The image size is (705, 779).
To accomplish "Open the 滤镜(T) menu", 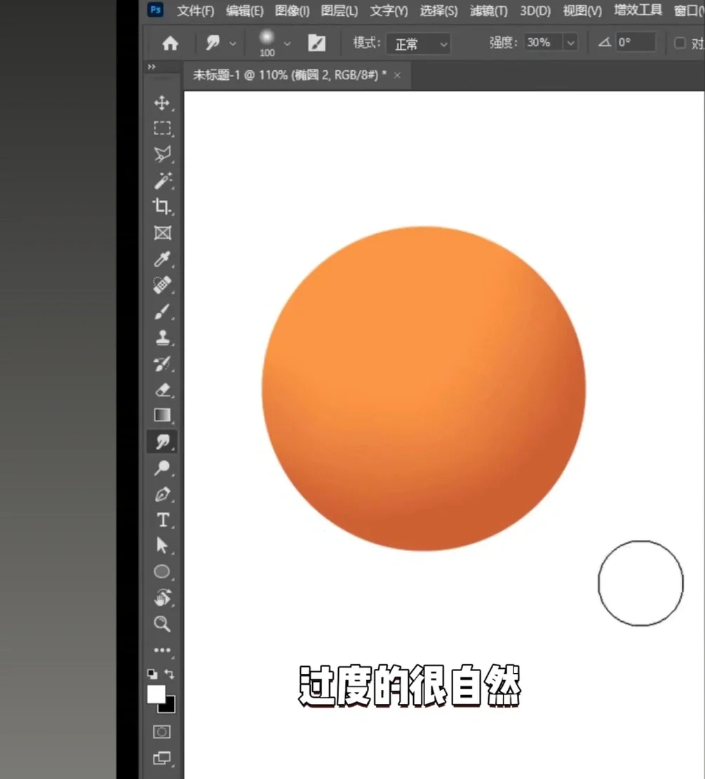I will pyautogui.click(x=488, y=11).
